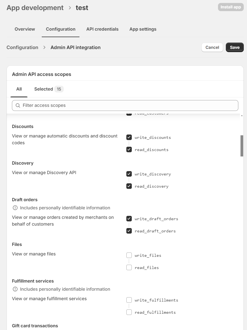Click the breadcrumb chevron after App development

[70, 8]
